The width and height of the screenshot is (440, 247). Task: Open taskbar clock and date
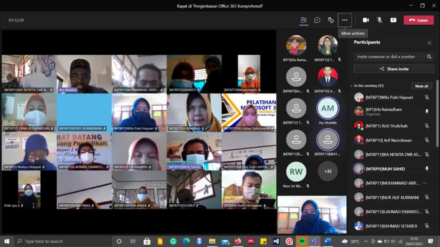coord(414,241)
